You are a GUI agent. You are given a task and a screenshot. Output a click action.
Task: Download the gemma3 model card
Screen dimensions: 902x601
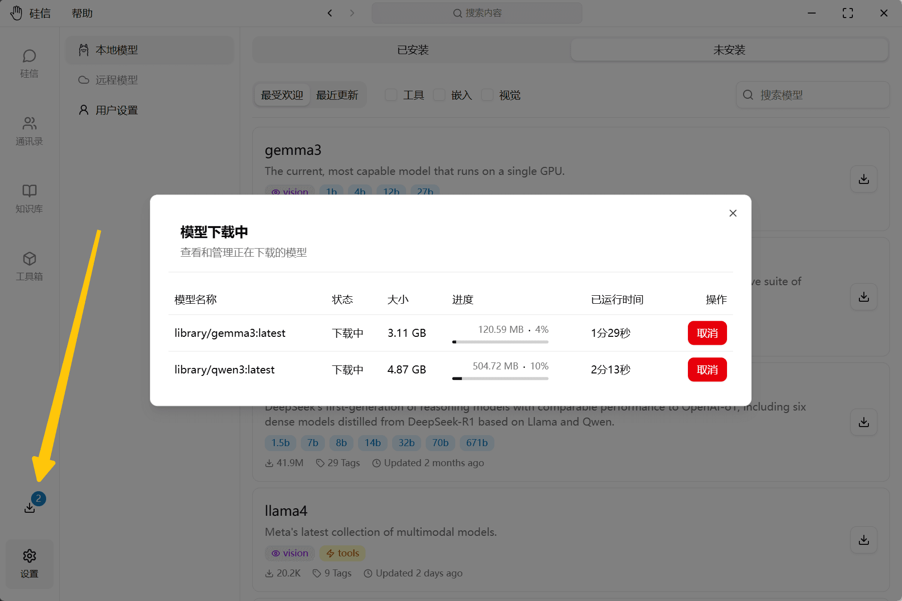pyautogui.click(x=863, y=179)
